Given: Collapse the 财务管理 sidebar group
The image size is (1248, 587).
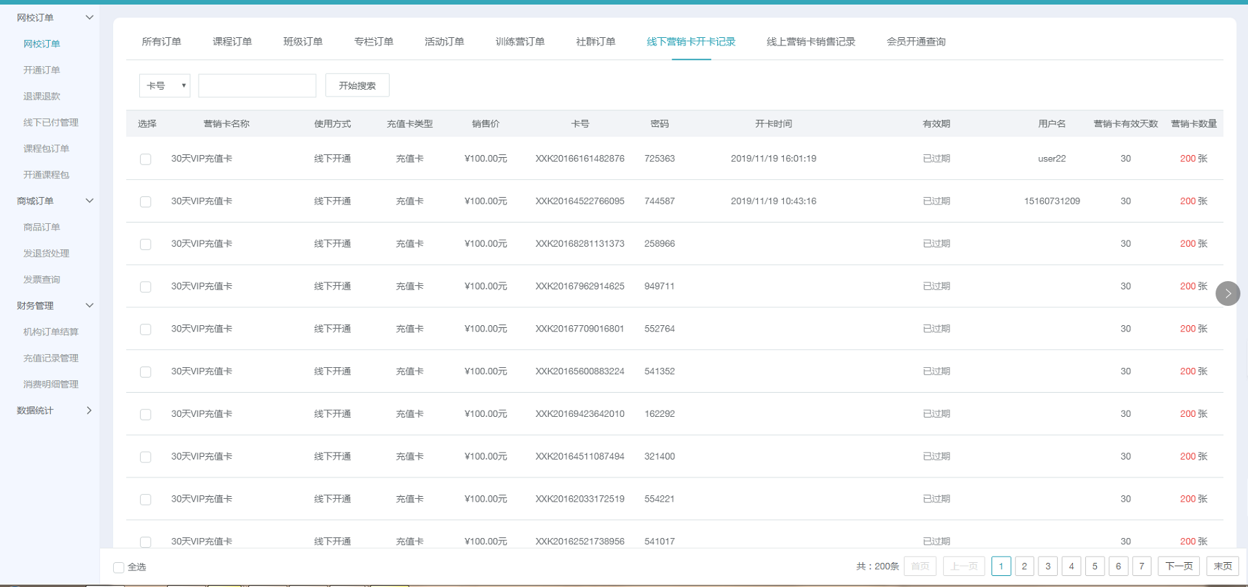Looking at the screenshot, I should (89, 305).
